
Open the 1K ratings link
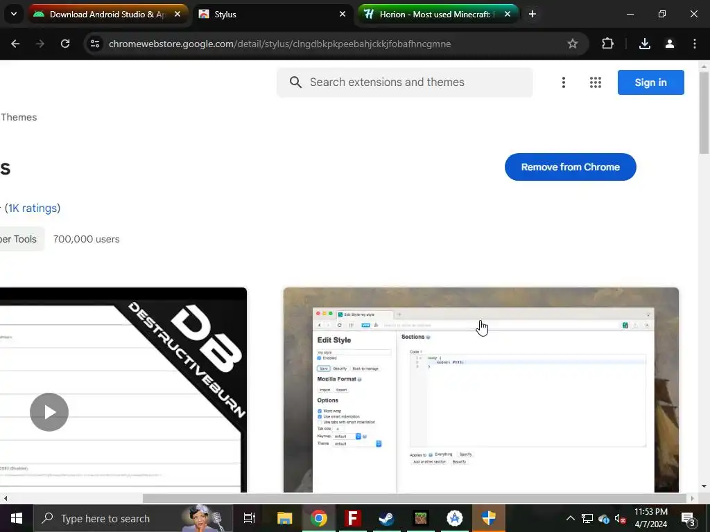click(33, 208)
